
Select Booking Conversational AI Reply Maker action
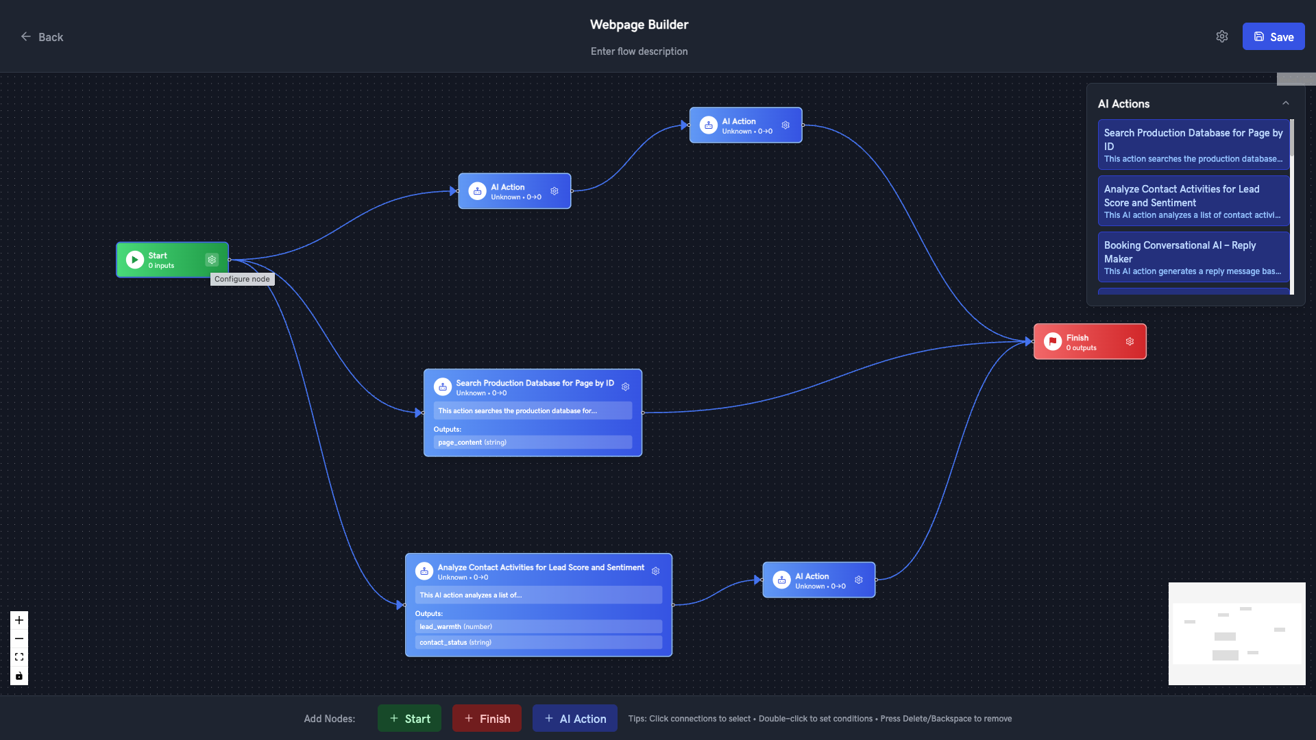(1193, 258)
